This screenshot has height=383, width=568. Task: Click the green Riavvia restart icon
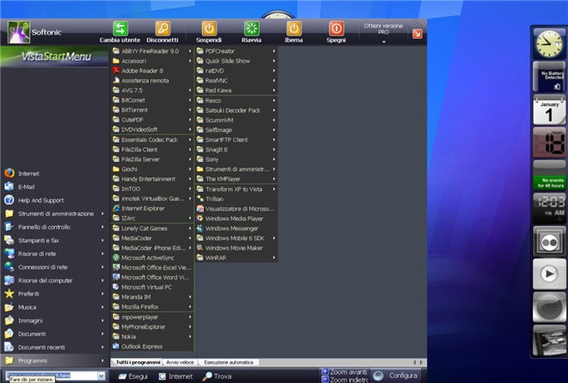point(251,28)
